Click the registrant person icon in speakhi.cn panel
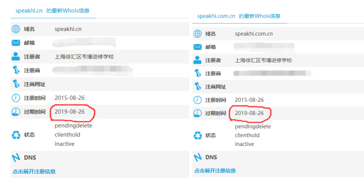Screen dimensions: 364x189 tap(16, 57)
